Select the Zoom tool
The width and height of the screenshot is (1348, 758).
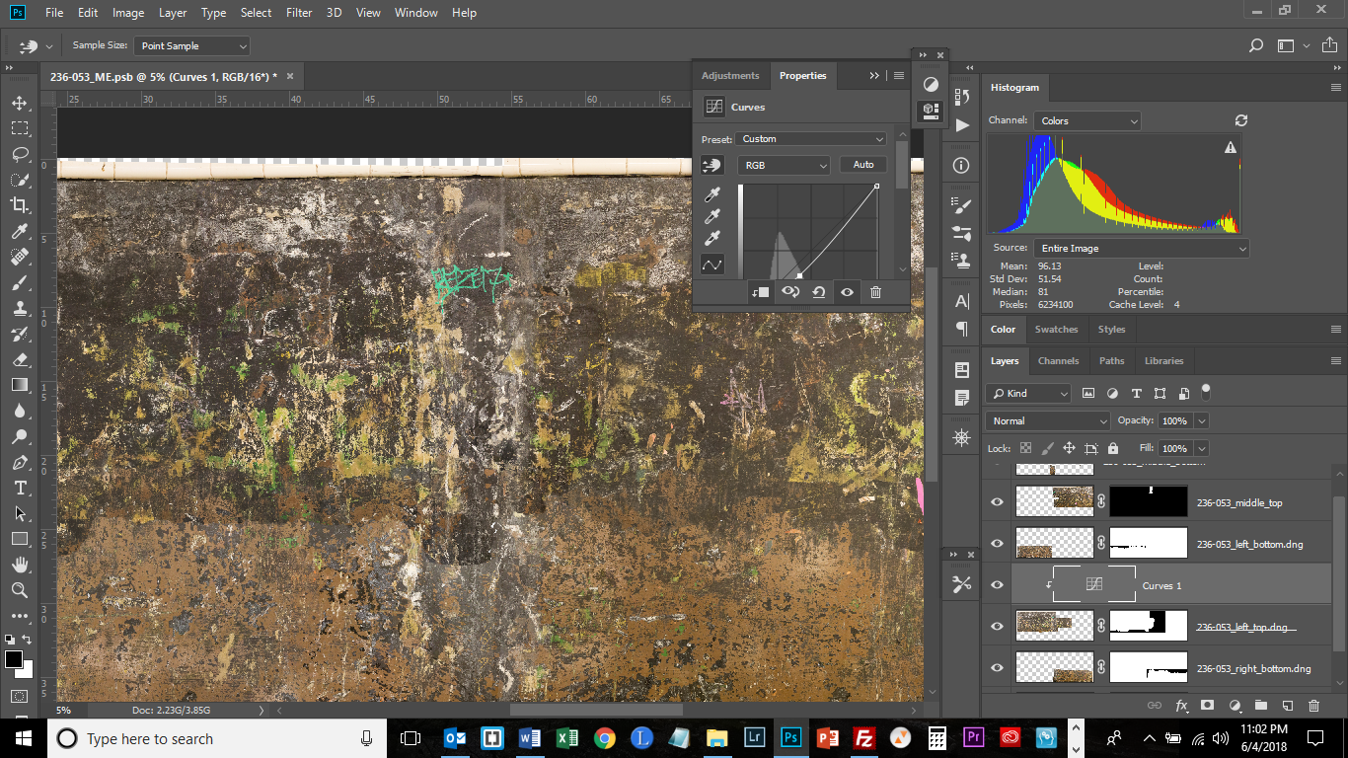click(20, 590)
